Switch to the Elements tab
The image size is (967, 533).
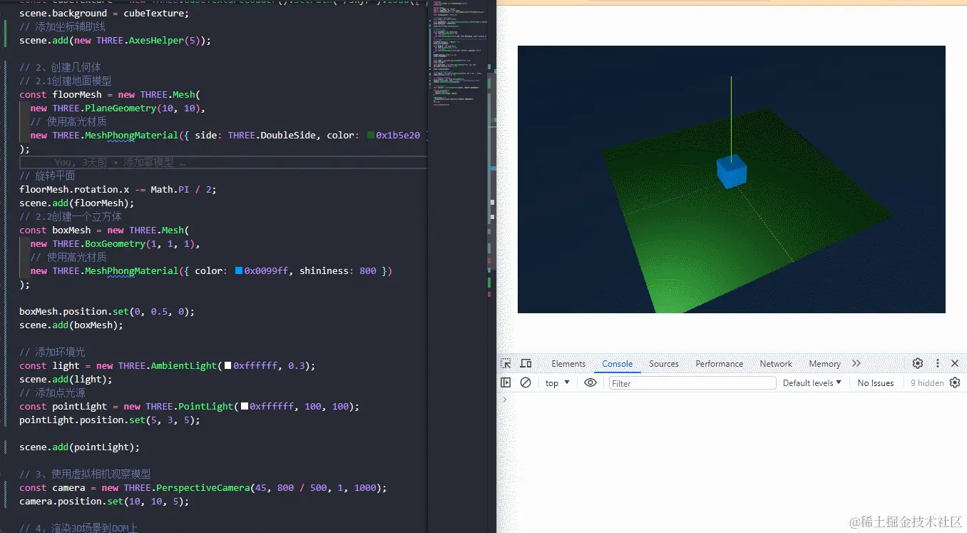pyautogui.click(x=568, y=364)
